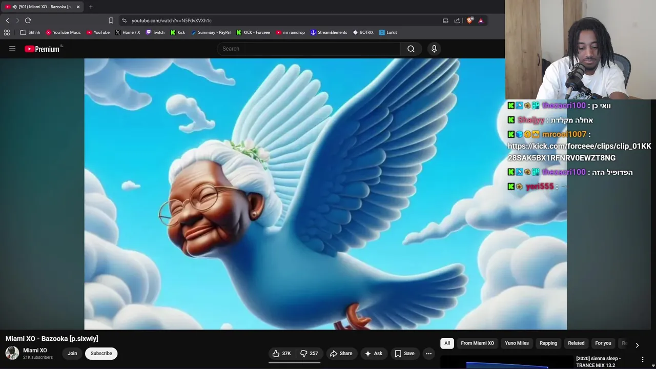Save the video to a playlist
Screen dimensions: 656x369
click(404, 353)
